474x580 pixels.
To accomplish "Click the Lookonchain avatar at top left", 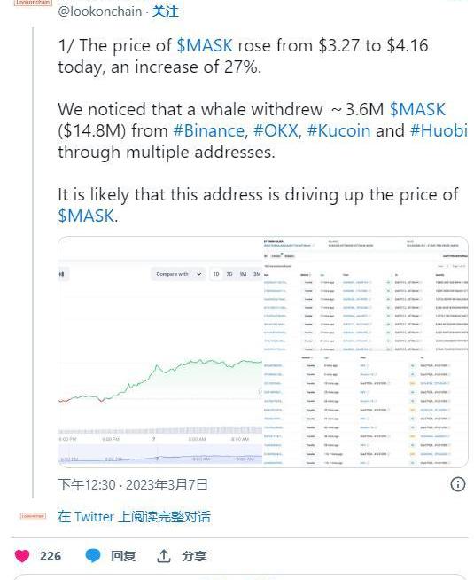I will click(34, 3).
